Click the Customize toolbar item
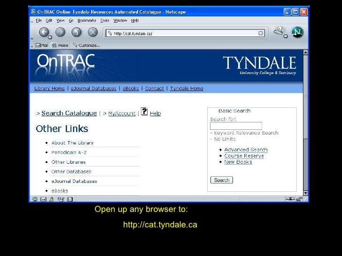The image size is (342, 256). (86, 45)
